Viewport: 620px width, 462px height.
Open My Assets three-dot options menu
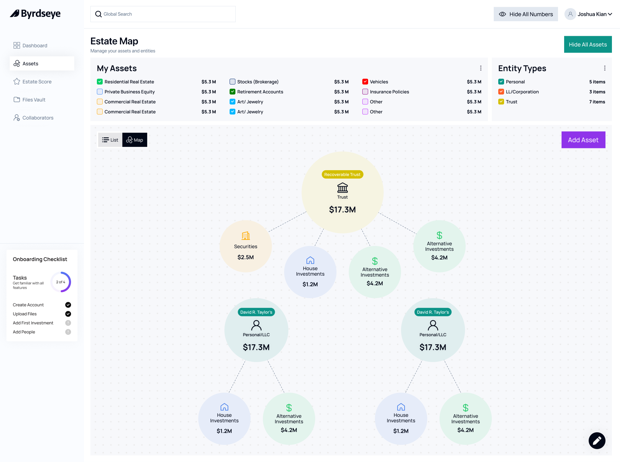click(x=481, y=68)
